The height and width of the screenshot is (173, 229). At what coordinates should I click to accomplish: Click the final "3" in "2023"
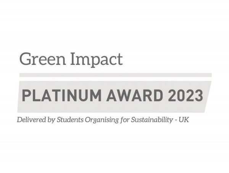tap(197, 95)
